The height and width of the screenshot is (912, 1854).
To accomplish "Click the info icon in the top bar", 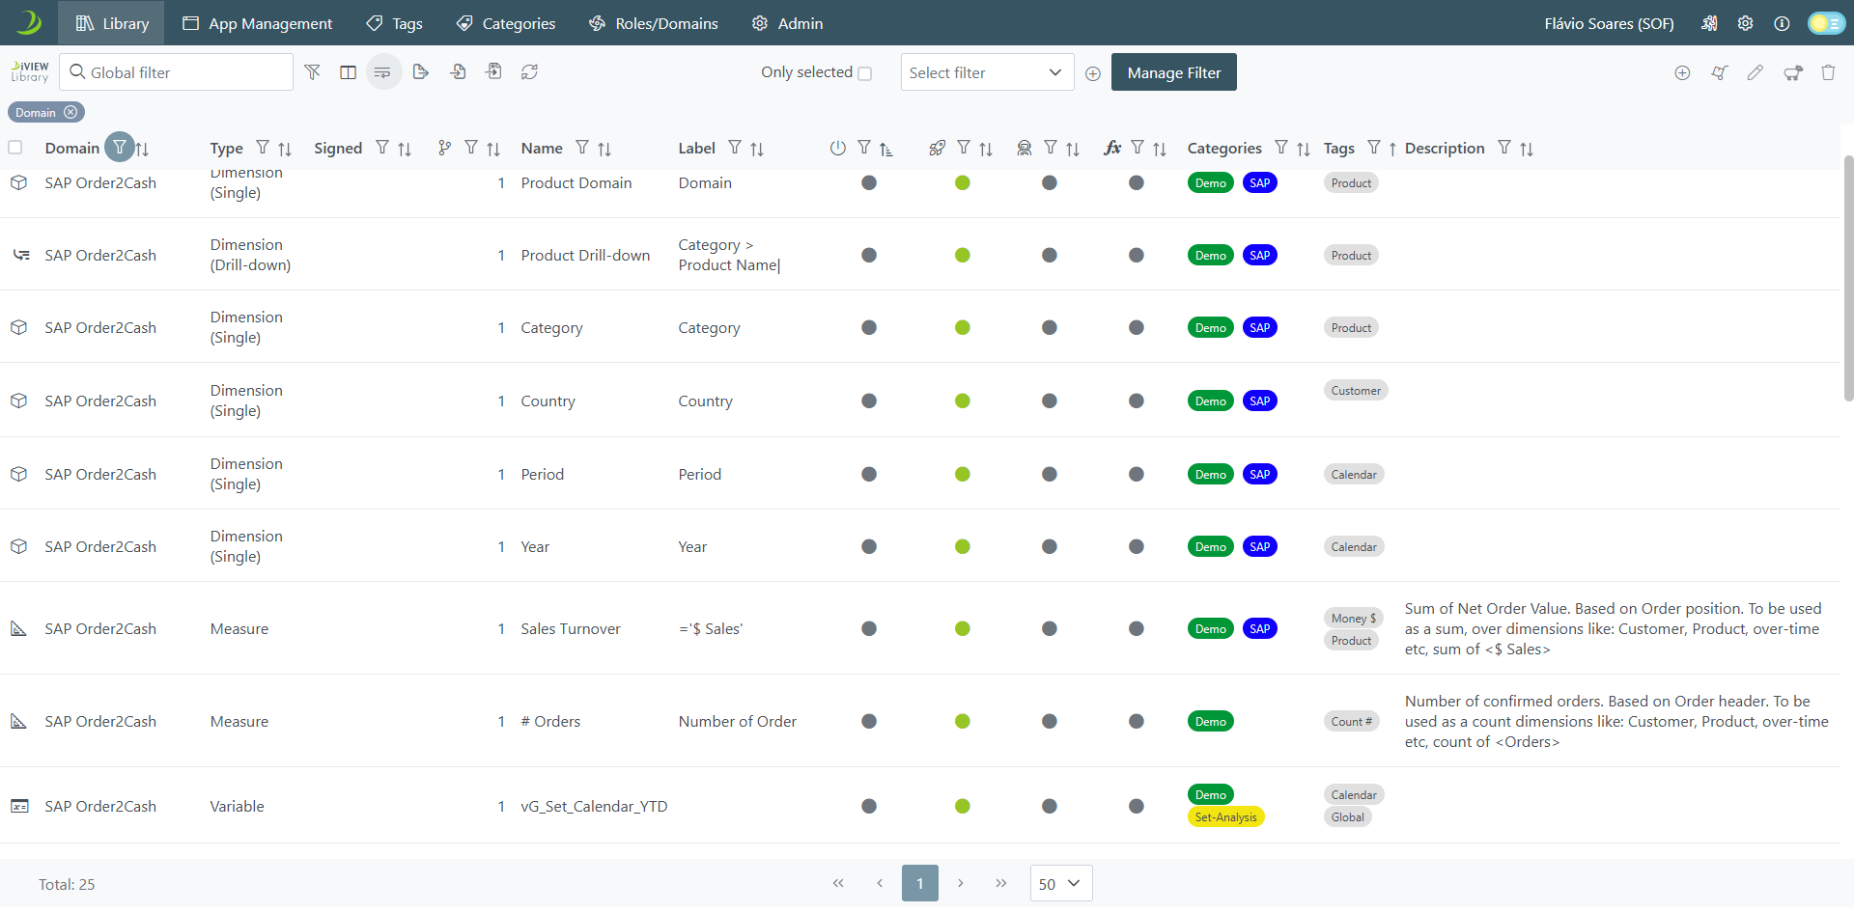I will coord(1782,23).
